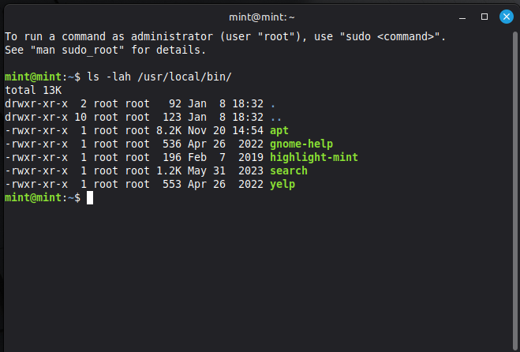Viewport: 520px width, 352px height.
Task: Click the mint@mint title bar text
Action: click(260, 16)
